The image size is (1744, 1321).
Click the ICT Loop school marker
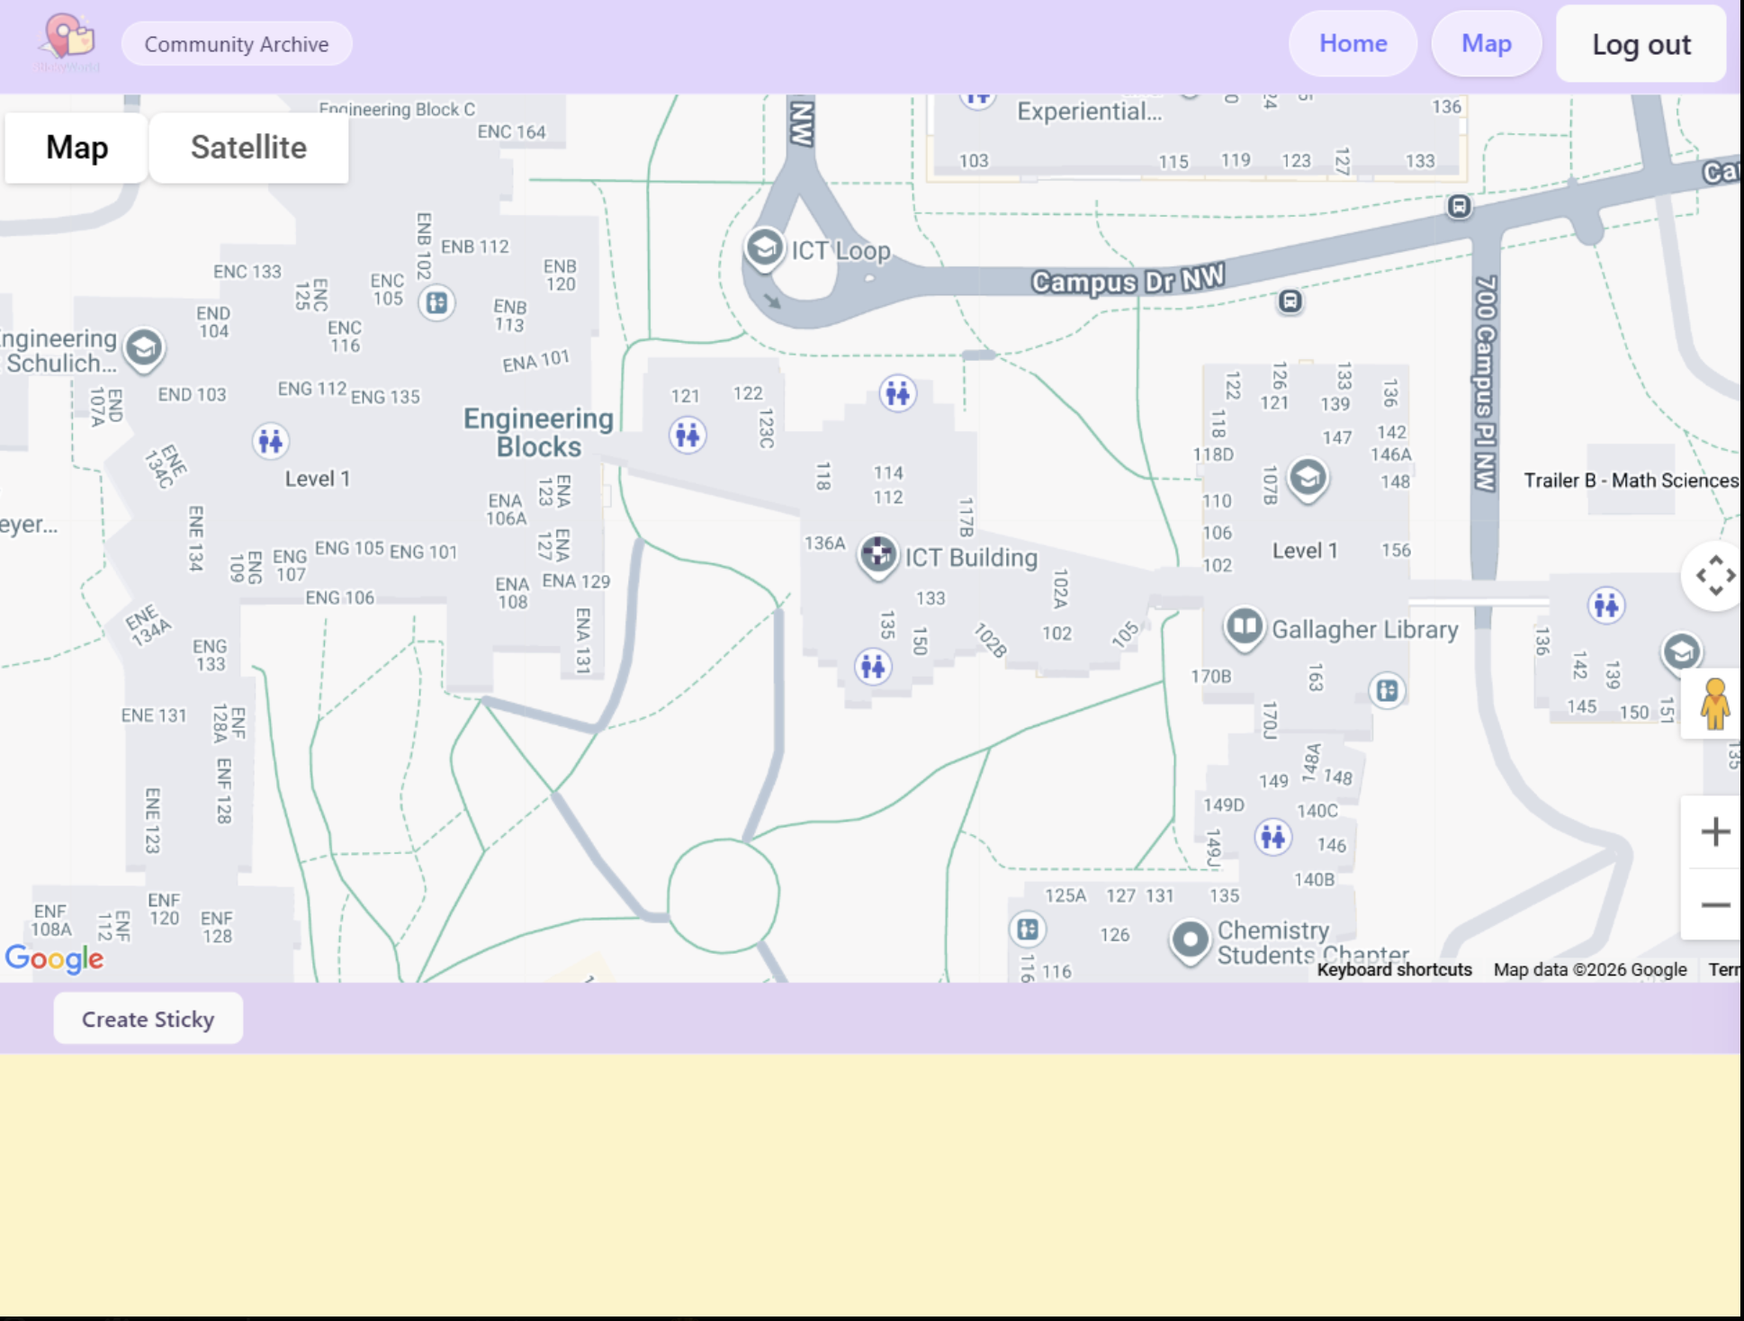pyautogui.click(x=764, y=247)
